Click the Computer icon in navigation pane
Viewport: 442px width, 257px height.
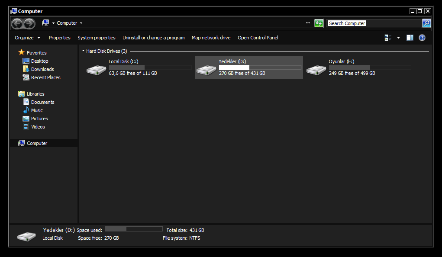click(21, 143)
